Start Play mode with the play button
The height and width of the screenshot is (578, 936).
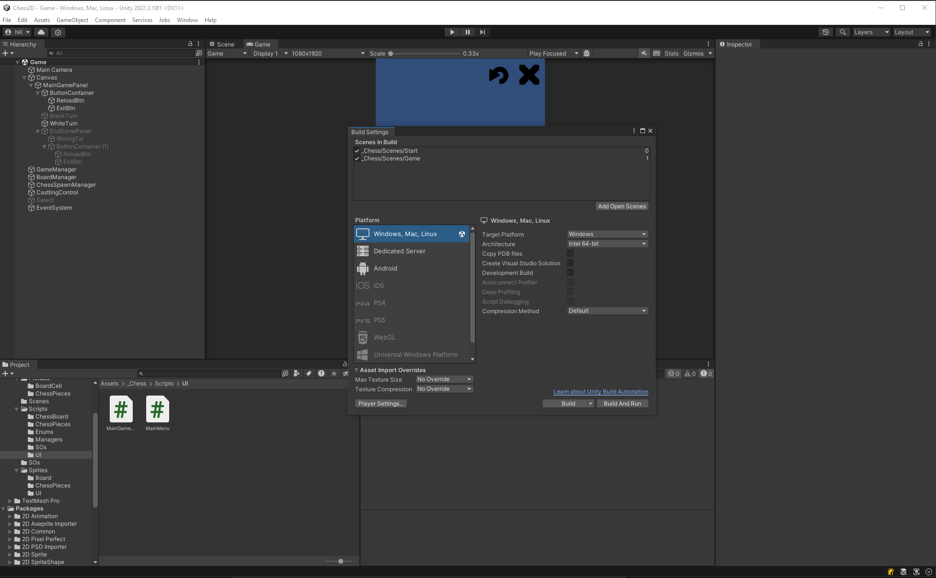(452, 32)
